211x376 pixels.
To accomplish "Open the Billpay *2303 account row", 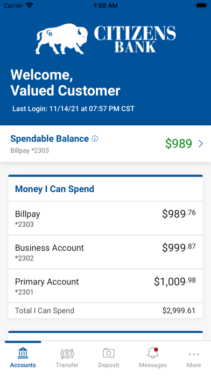I will [105, 218].
